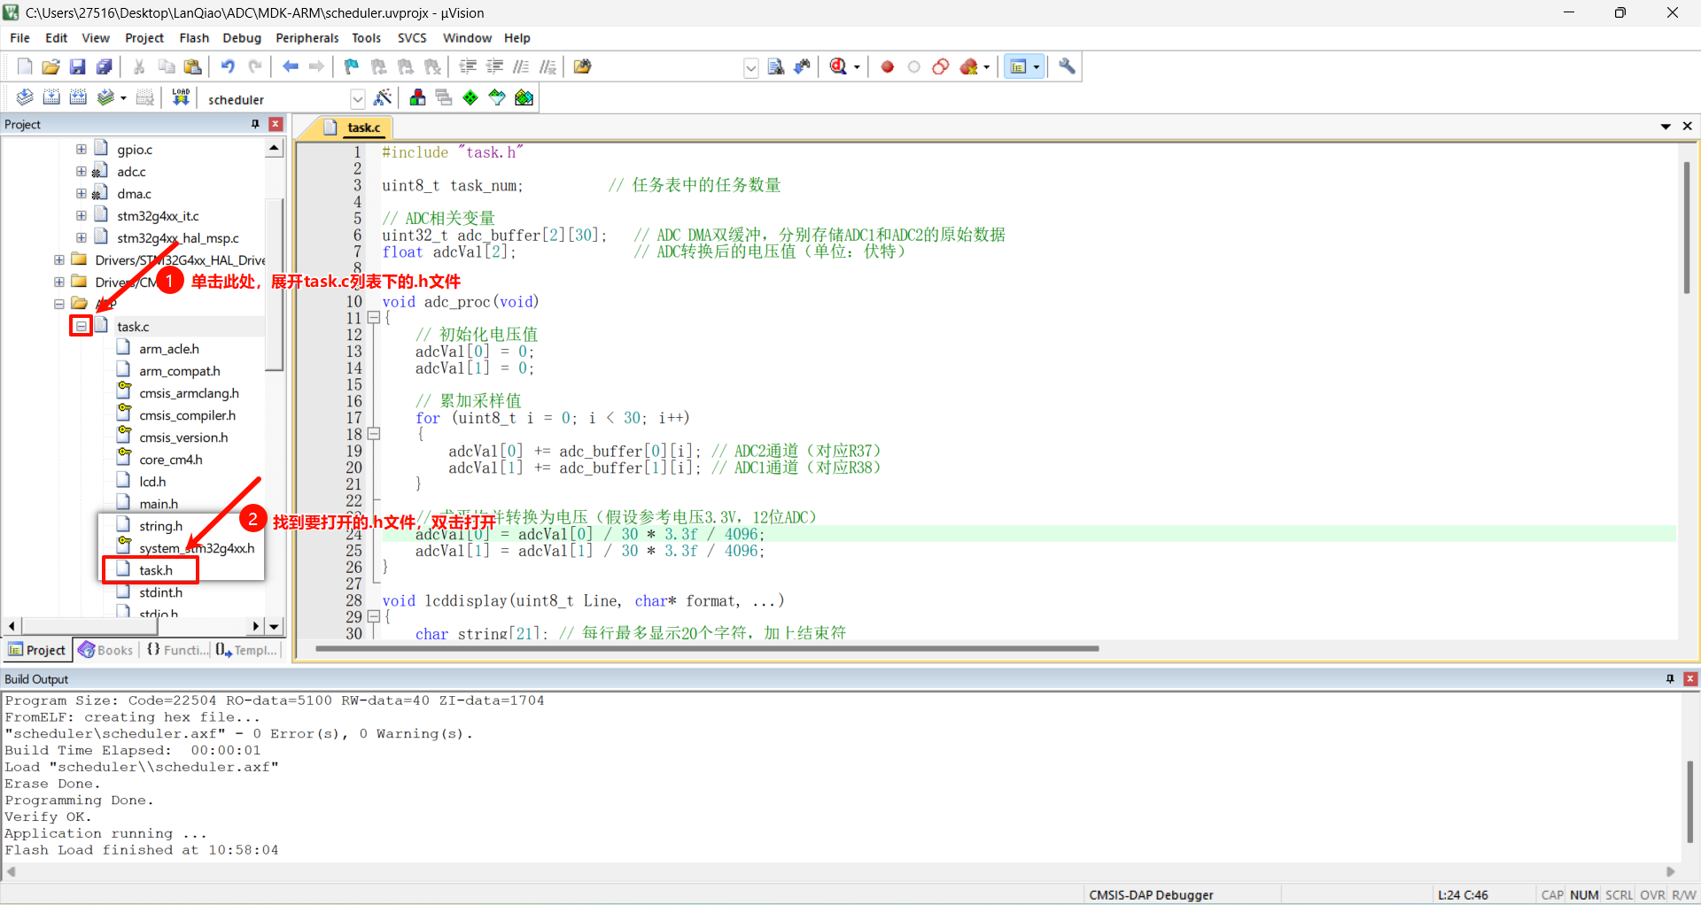Open the File menu
Screen dimensions: 1701x905
click(x=19, y=38)
